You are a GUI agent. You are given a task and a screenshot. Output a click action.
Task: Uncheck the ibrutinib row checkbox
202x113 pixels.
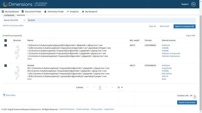point(6,66)
